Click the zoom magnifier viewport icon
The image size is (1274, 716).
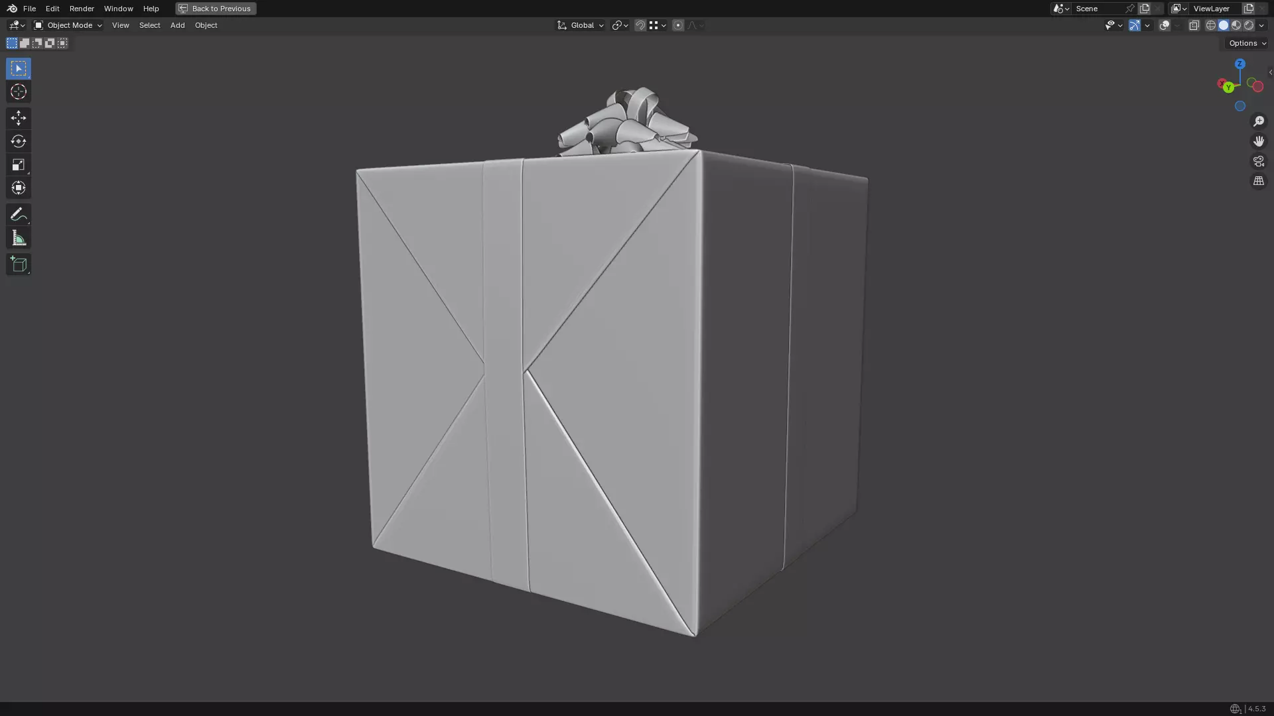pyautogui.click(x=1259, y=121)
